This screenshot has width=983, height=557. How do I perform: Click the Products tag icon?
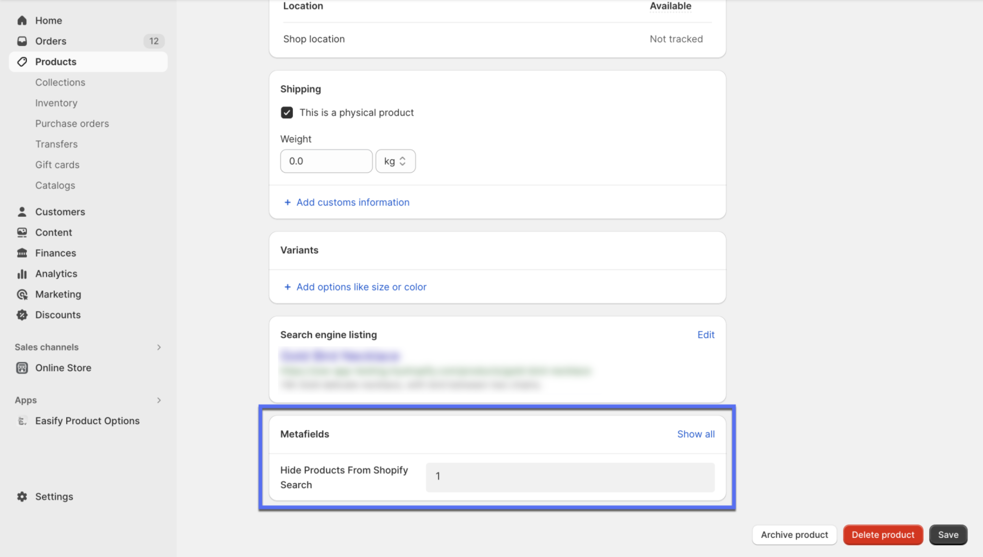tap(22, 61)
